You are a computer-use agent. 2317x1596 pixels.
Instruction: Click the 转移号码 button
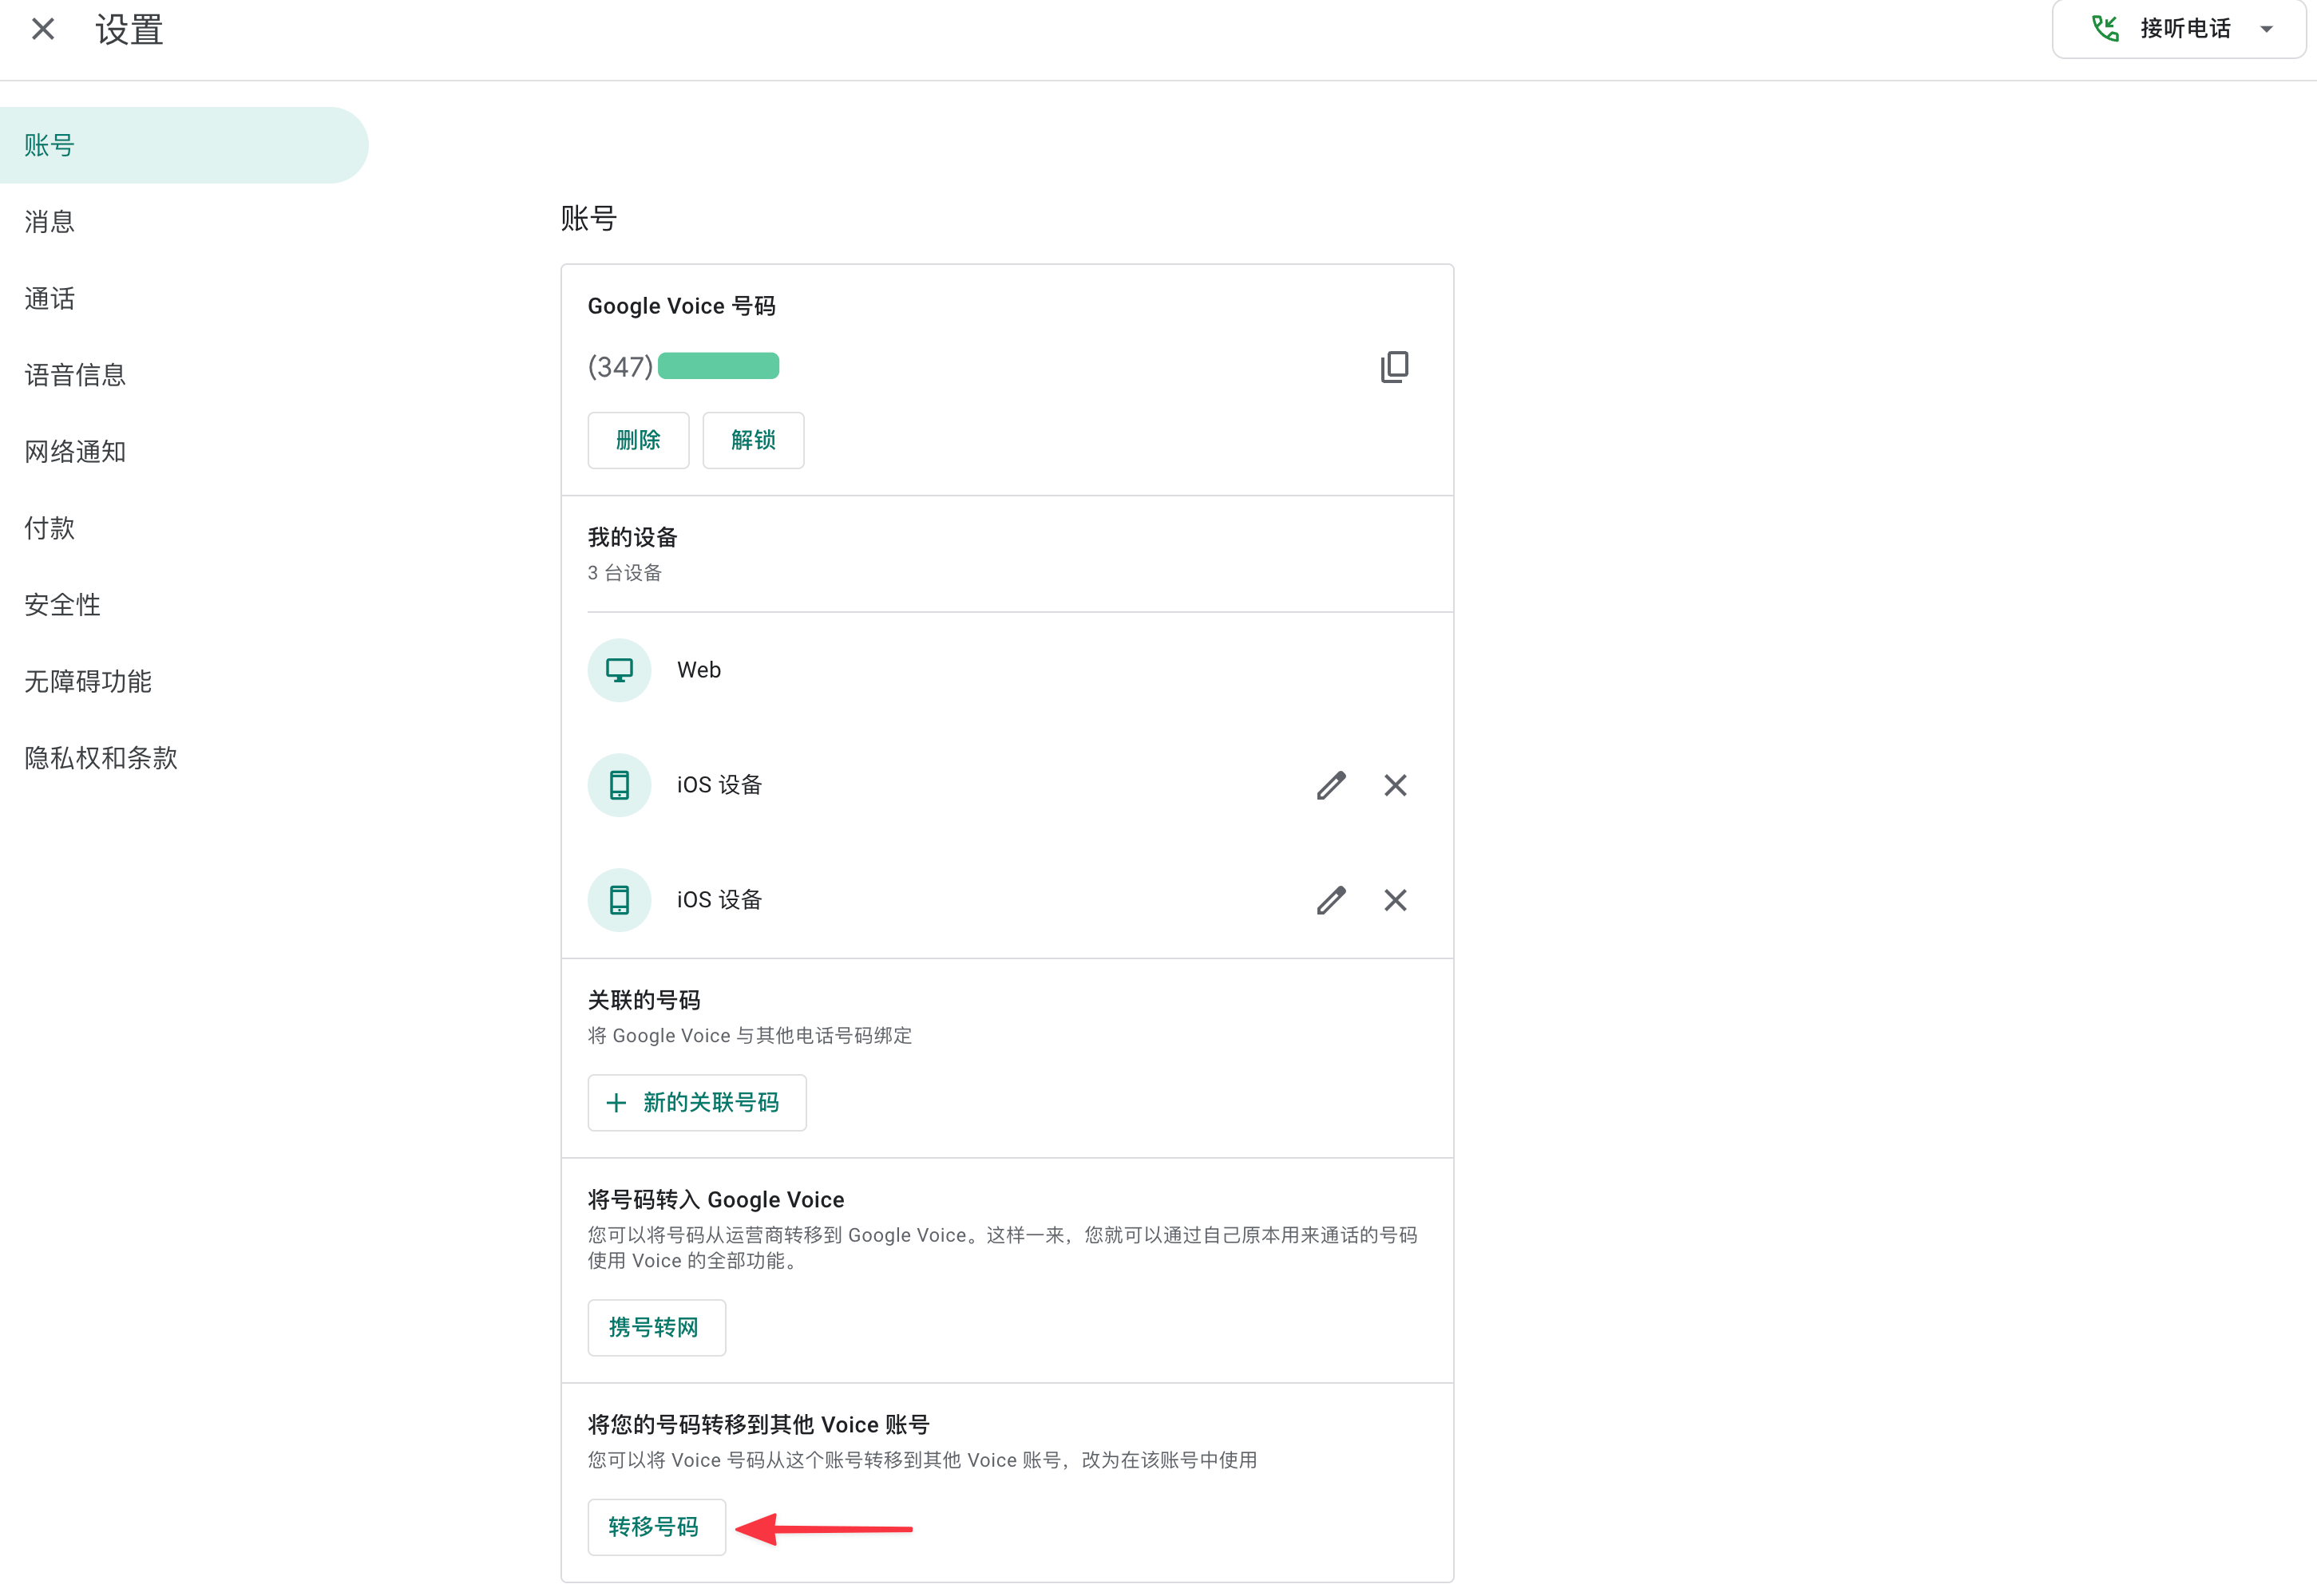point(655,1526)
